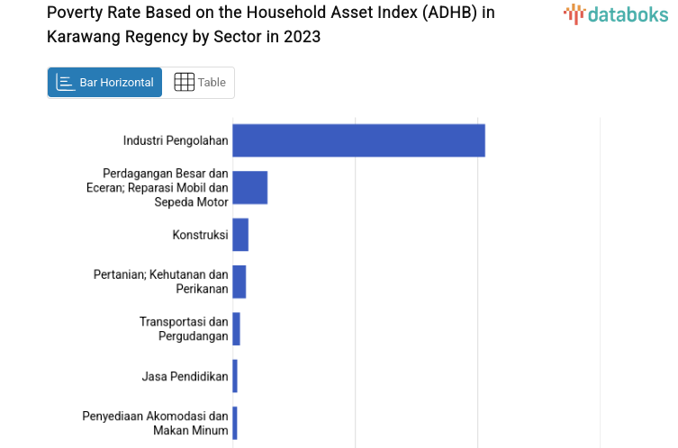This screenshot has height=448, width=678.
Task: Click the Industri Pengolahan bar
Action: point(358,140)
